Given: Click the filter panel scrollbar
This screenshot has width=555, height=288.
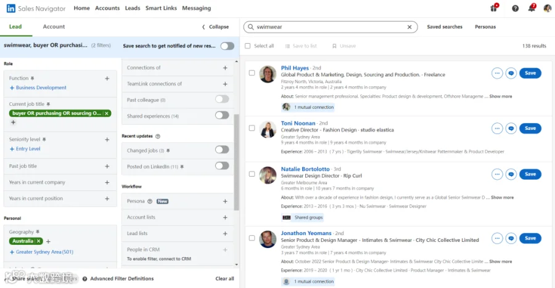Looking at the screenshot, I should point(236,162).
